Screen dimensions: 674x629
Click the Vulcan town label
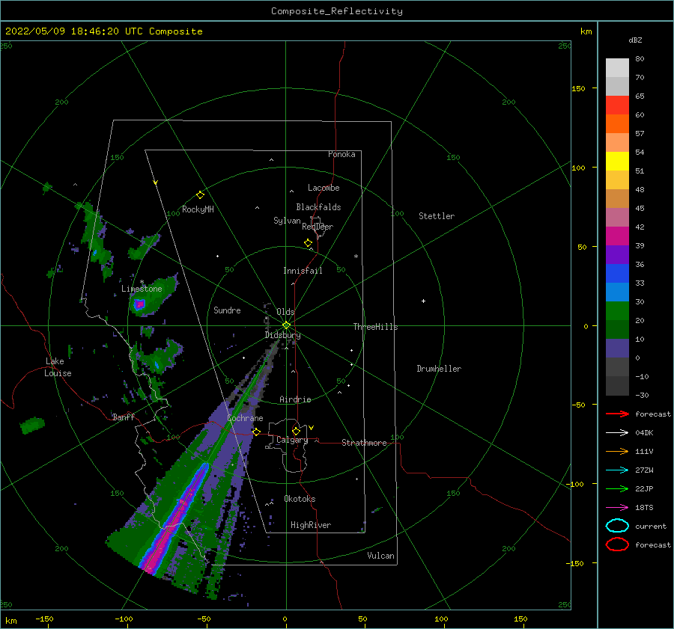[380, 556]
